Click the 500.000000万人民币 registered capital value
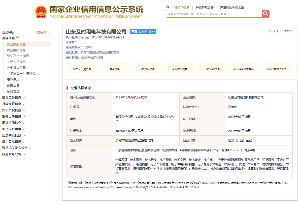The image size is (300, 205). [x=129, y=131]
